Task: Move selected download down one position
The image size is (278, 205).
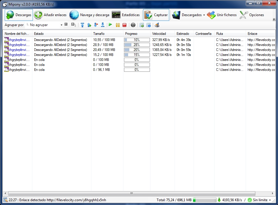Action: [x=96, y=25]
